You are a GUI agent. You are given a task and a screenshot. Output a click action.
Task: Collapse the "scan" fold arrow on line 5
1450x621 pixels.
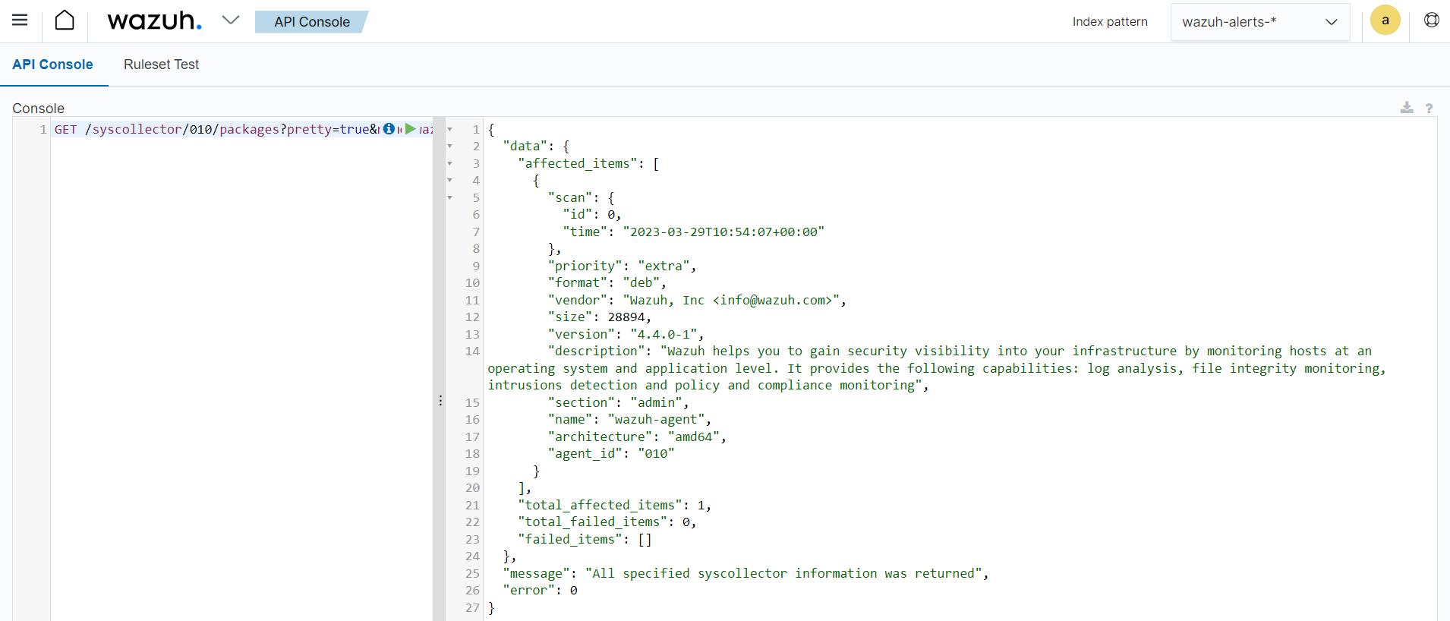(449, 197)
